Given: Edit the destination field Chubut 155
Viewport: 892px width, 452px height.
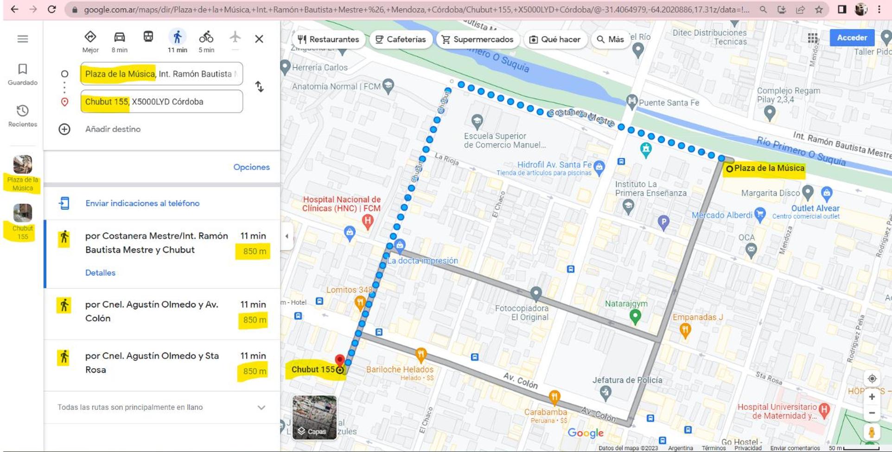Looking at the screenshot, I should click(161, 101).
